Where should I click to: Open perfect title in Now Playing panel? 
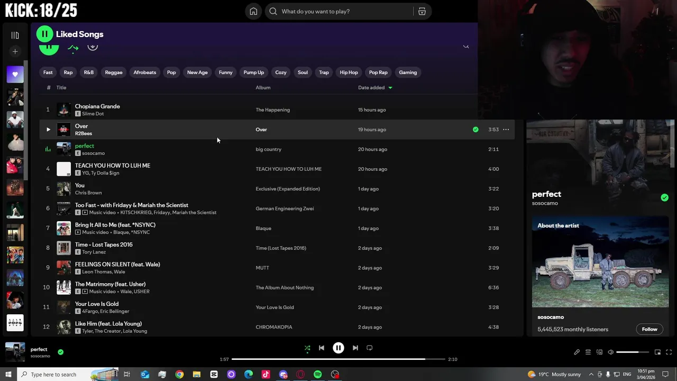pyautogui.click(x=546, y=194)
